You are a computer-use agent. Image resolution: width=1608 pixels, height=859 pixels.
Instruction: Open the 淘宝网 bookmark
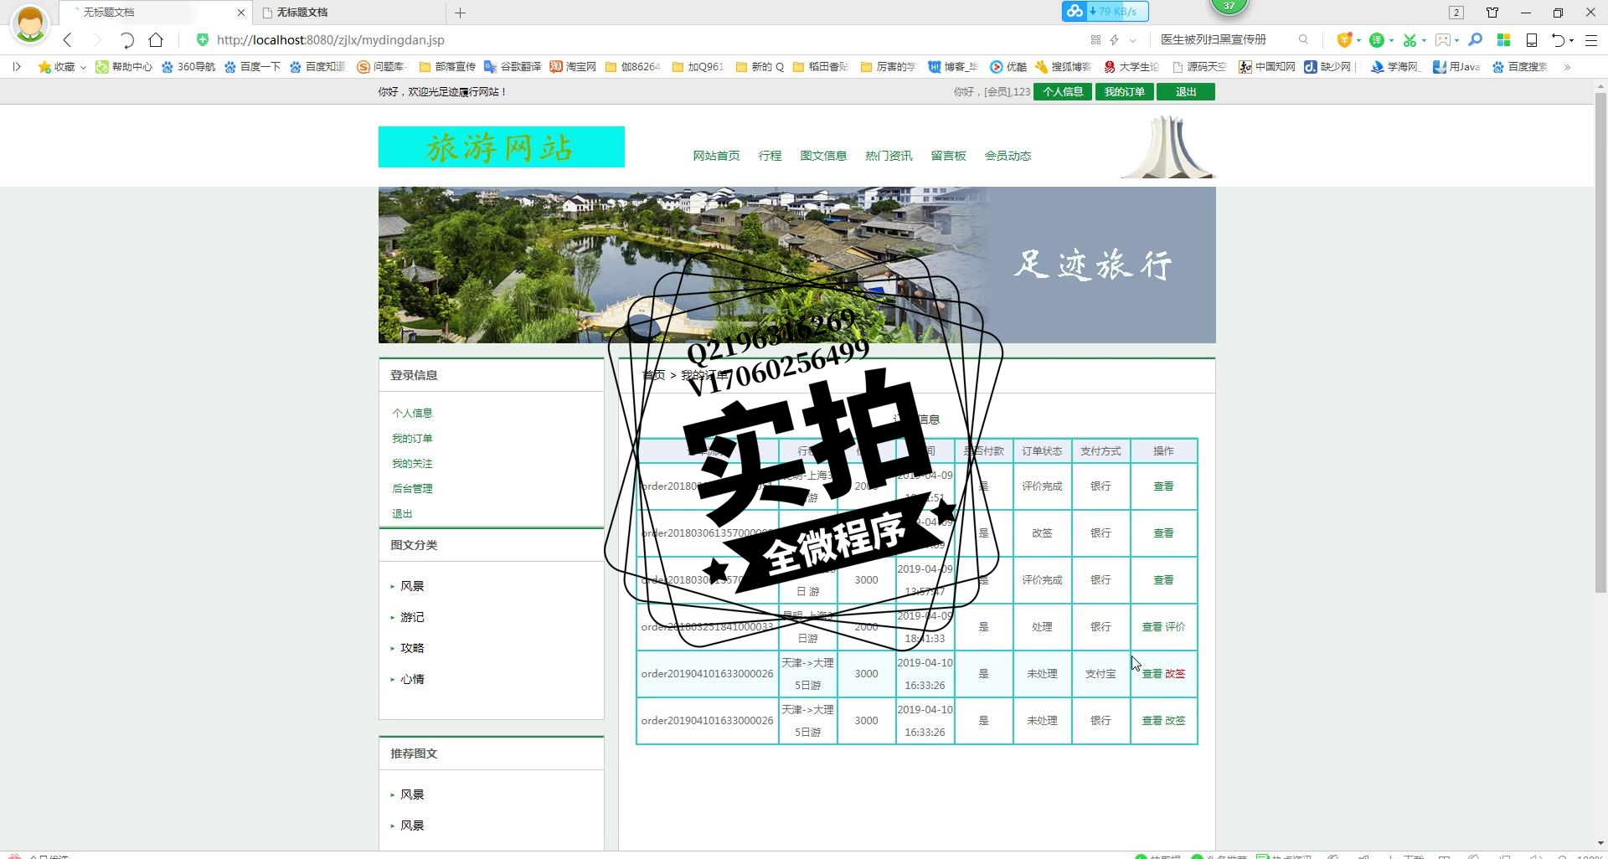click(573, 66)
